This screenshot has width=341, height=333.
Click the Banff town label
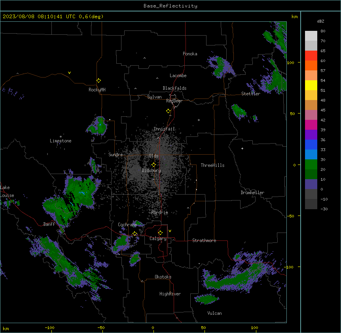click(x=49, y=224)
